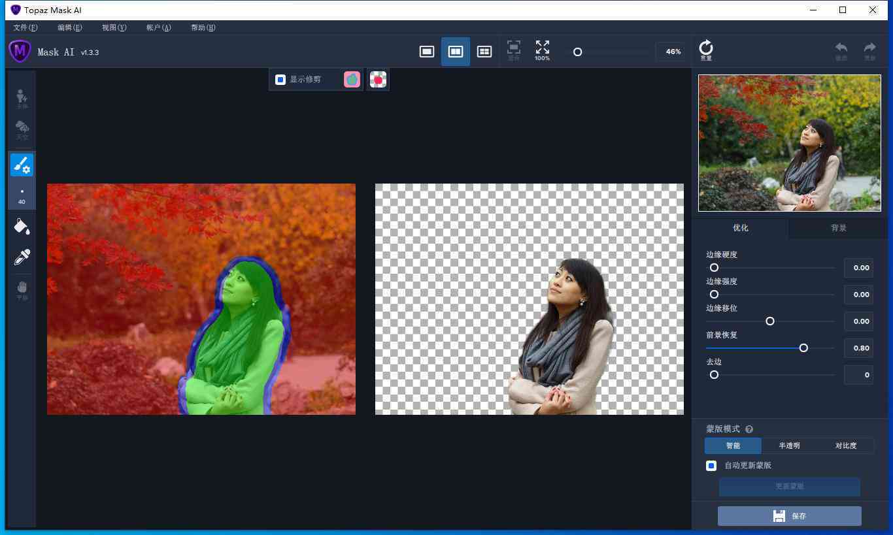893x535 pixels.
Task: Select the hand pan tool
Action: (22, 290)
